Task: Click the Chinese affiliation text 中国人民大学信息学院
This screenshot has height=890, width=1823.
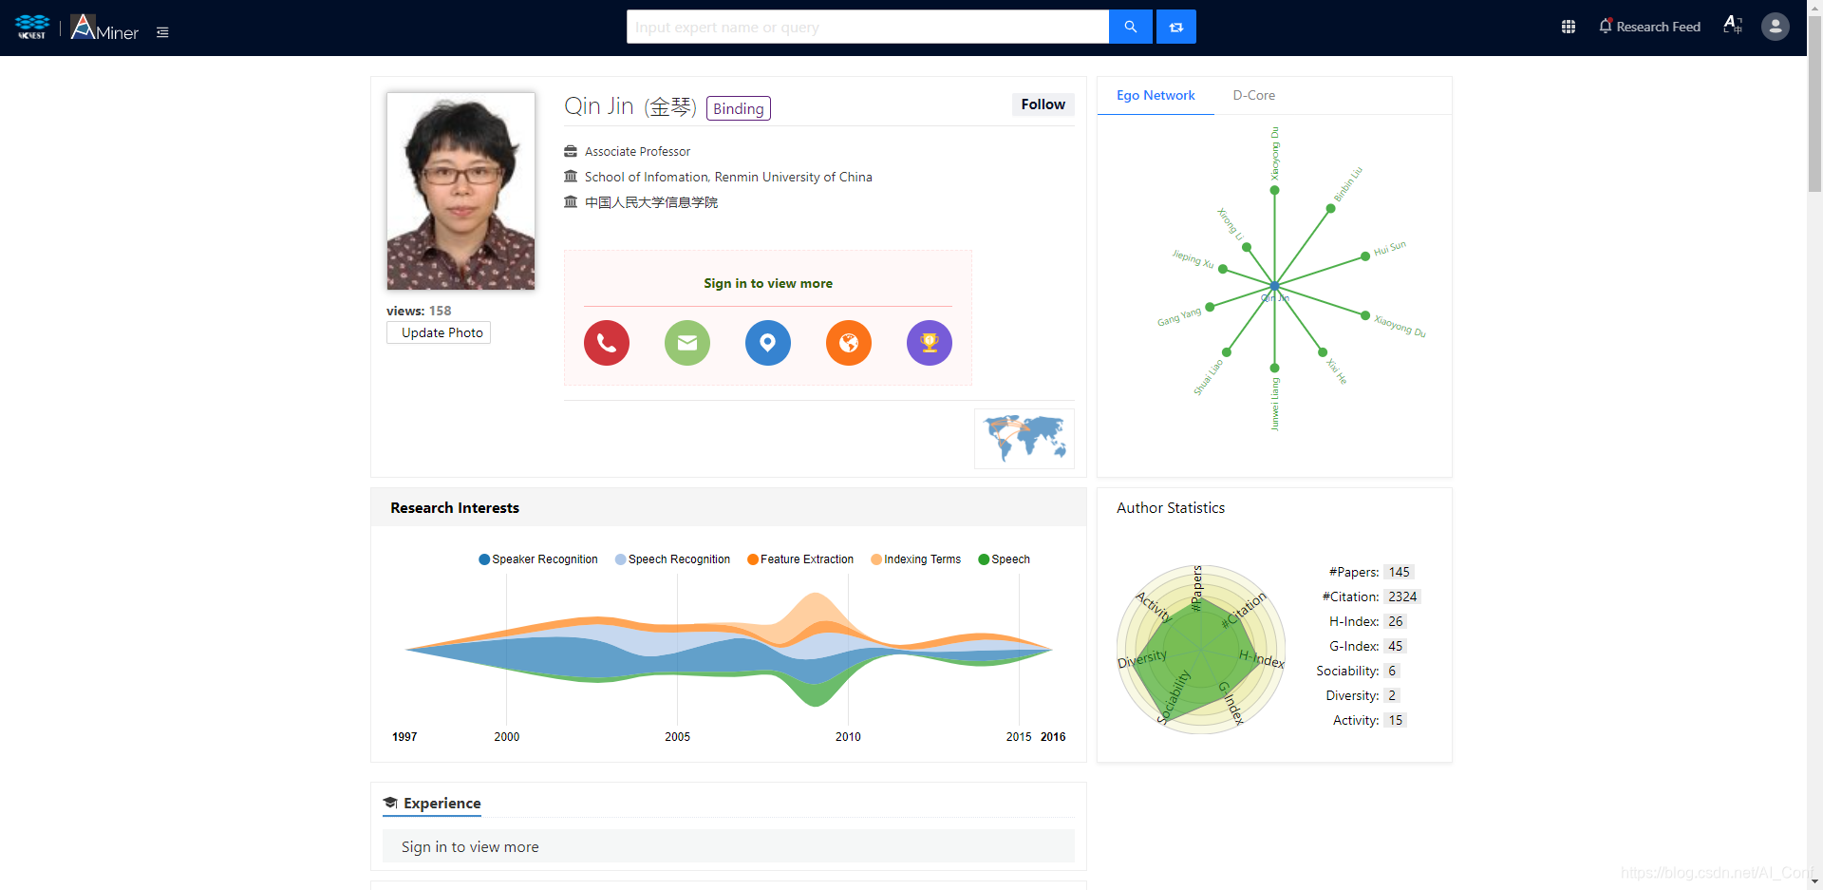Action: pos(651,202)
